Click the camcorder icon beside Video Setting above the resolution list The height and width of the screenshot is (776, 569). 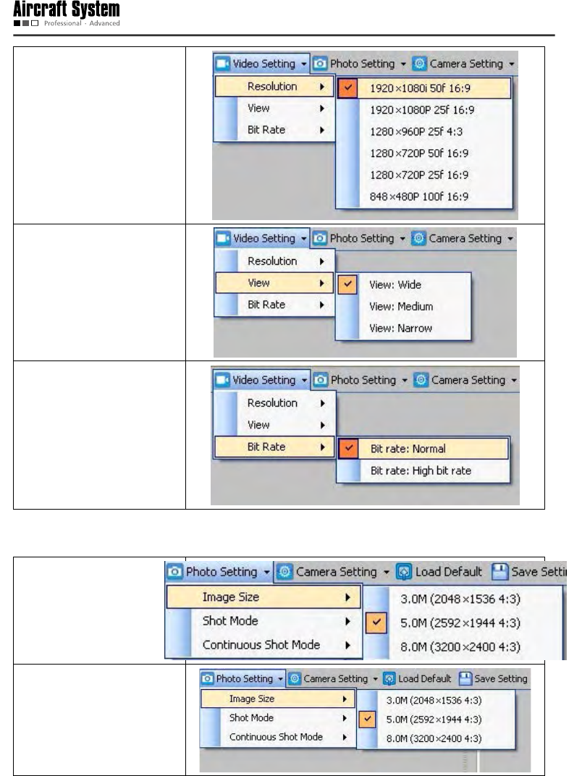coord(223,64)
